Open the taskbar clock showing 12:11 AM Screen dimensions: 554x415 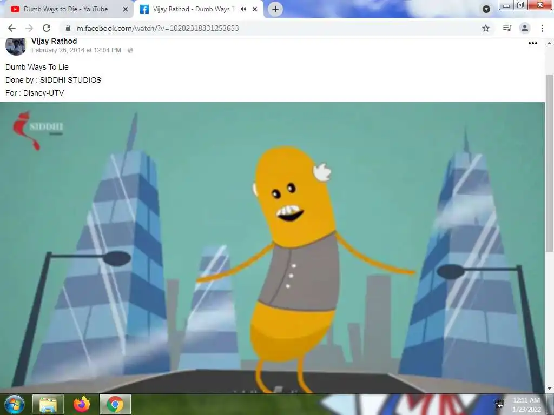(526, 404)
